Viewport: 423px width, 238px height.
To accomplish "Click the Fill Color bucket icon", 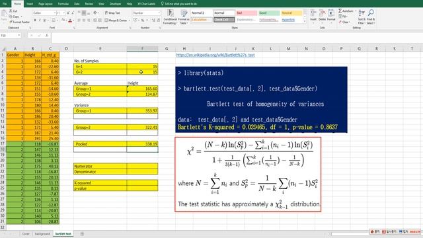I will (63, 20).
